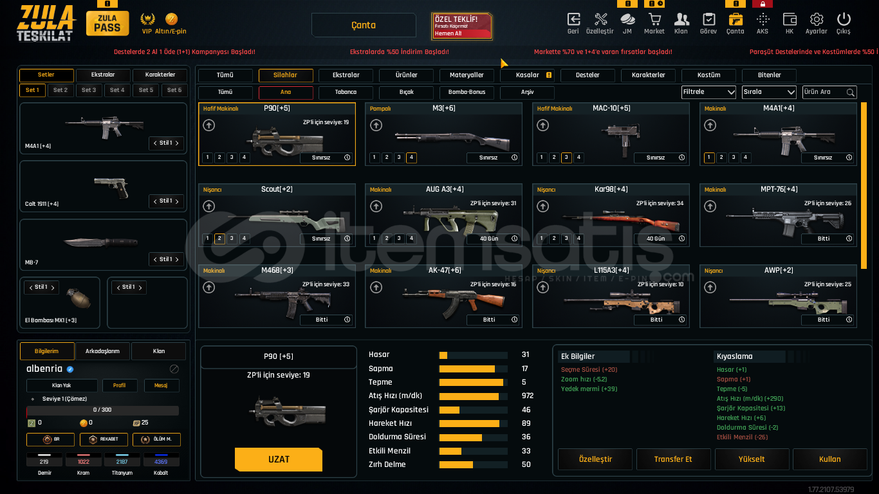Image resolution: width=879 pixels, height=494 pixels.
Task: Toggle set slot 3 on the MAC-10 card
Action: [566, 158]
